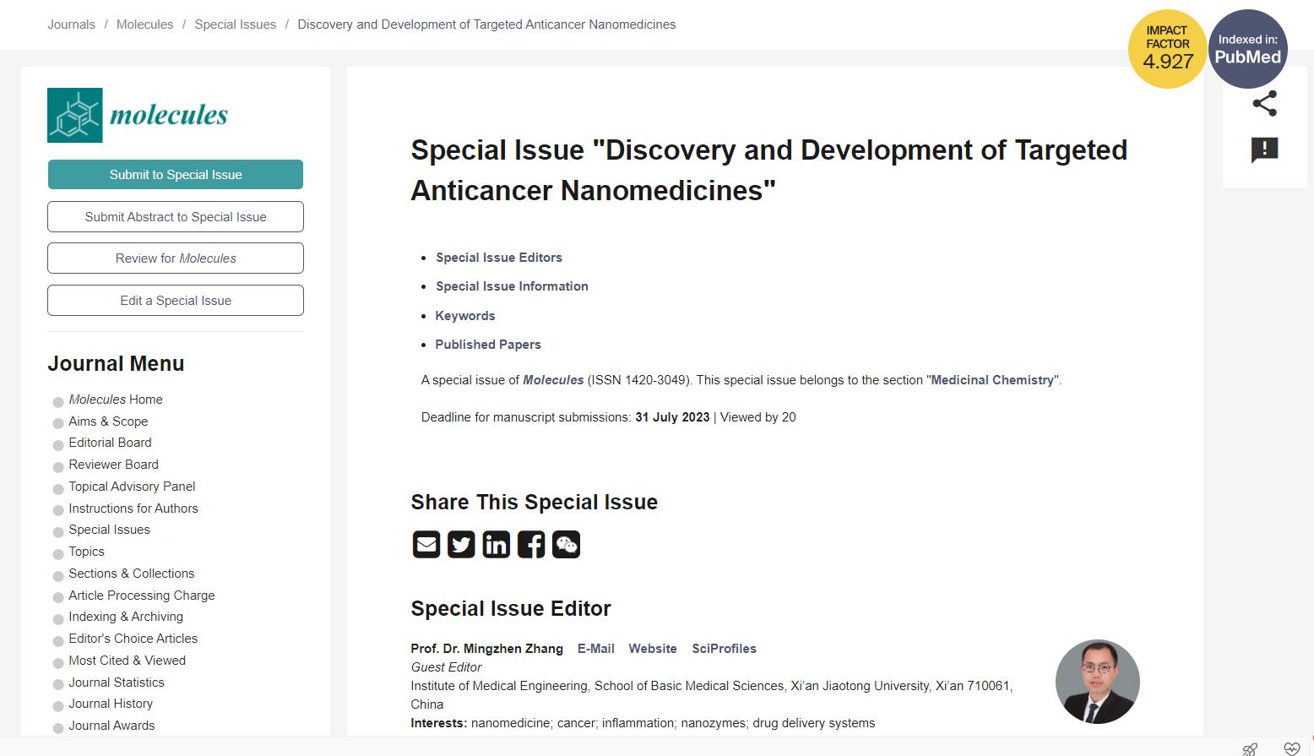This screenshot has width=1314, height=756.
Task: View Prof. Mingzhen Zhang's profile photo
Action: point(1097,682)
